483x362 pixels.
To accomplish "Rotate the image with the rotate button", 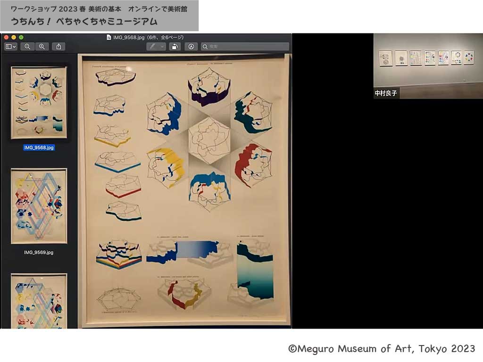I will (175, 47).
